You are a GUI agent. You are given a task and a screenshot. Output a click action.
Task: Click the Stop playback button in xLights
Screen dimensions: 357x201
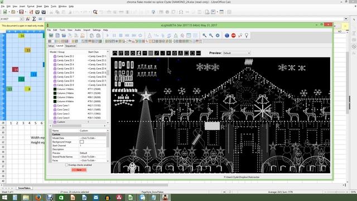click(120, 36)
